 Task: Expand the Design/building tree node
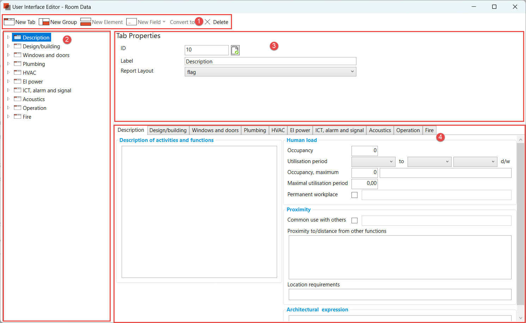click(x=8, y=46)
